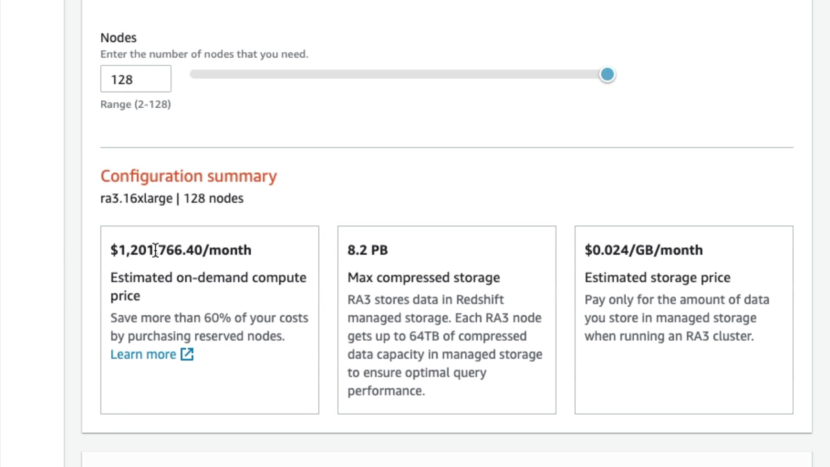
Task: Click the $0.024/GB/month price value
Action: (644, 250)
